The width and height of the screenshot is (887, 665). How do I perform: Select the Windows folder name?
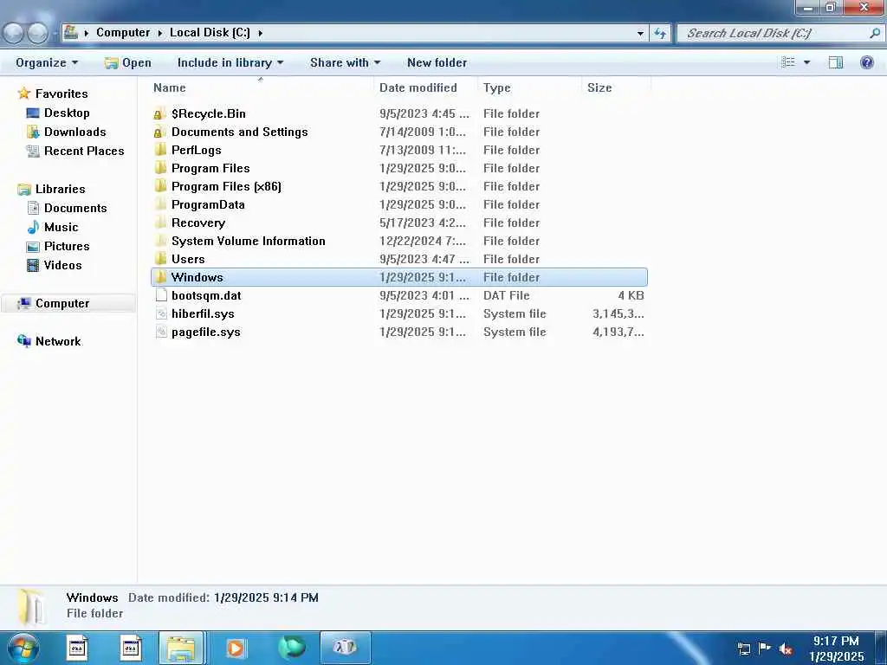click(x=197, y=277)
